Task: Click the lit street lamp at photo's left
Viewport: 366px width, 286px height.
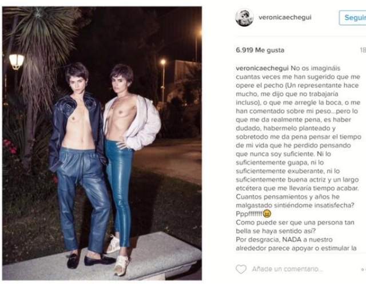Action: click(x=17, y=61)
